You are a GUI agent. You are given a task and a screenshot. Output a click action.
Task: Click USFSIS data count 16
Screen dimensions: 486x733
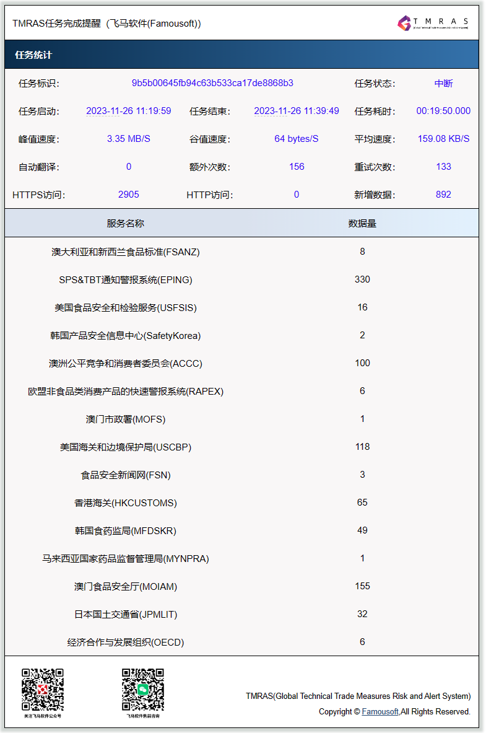pyautogui.click(x=362, y=307)
